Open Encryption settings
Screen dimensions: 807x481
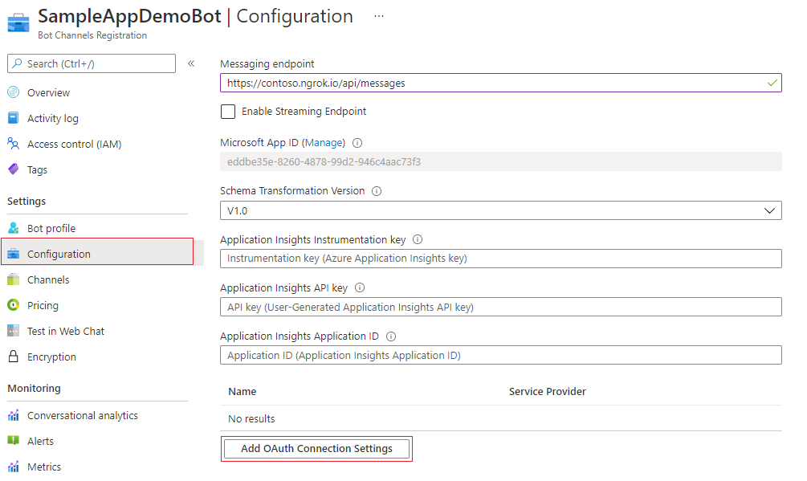pos(51,357)
